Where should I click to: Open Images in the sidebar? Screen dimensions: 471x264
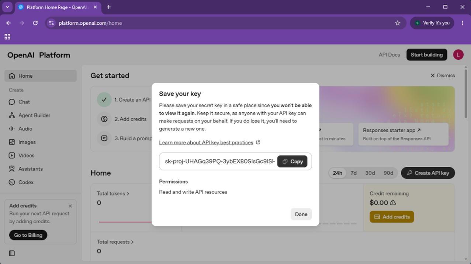[x=41, y=142]
